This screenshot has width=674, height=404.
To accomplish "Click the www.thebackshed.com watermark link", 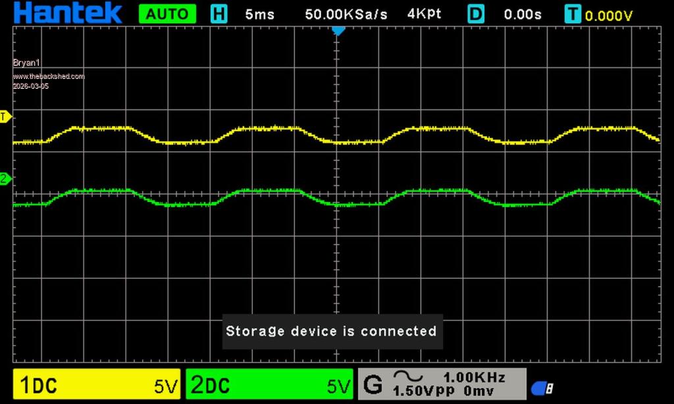I will [x=49, y=77].
